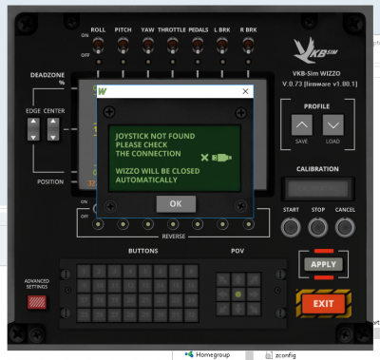Click the profile SAVE up-arrow button
The image size is (380, 360).
click(301, 124)
